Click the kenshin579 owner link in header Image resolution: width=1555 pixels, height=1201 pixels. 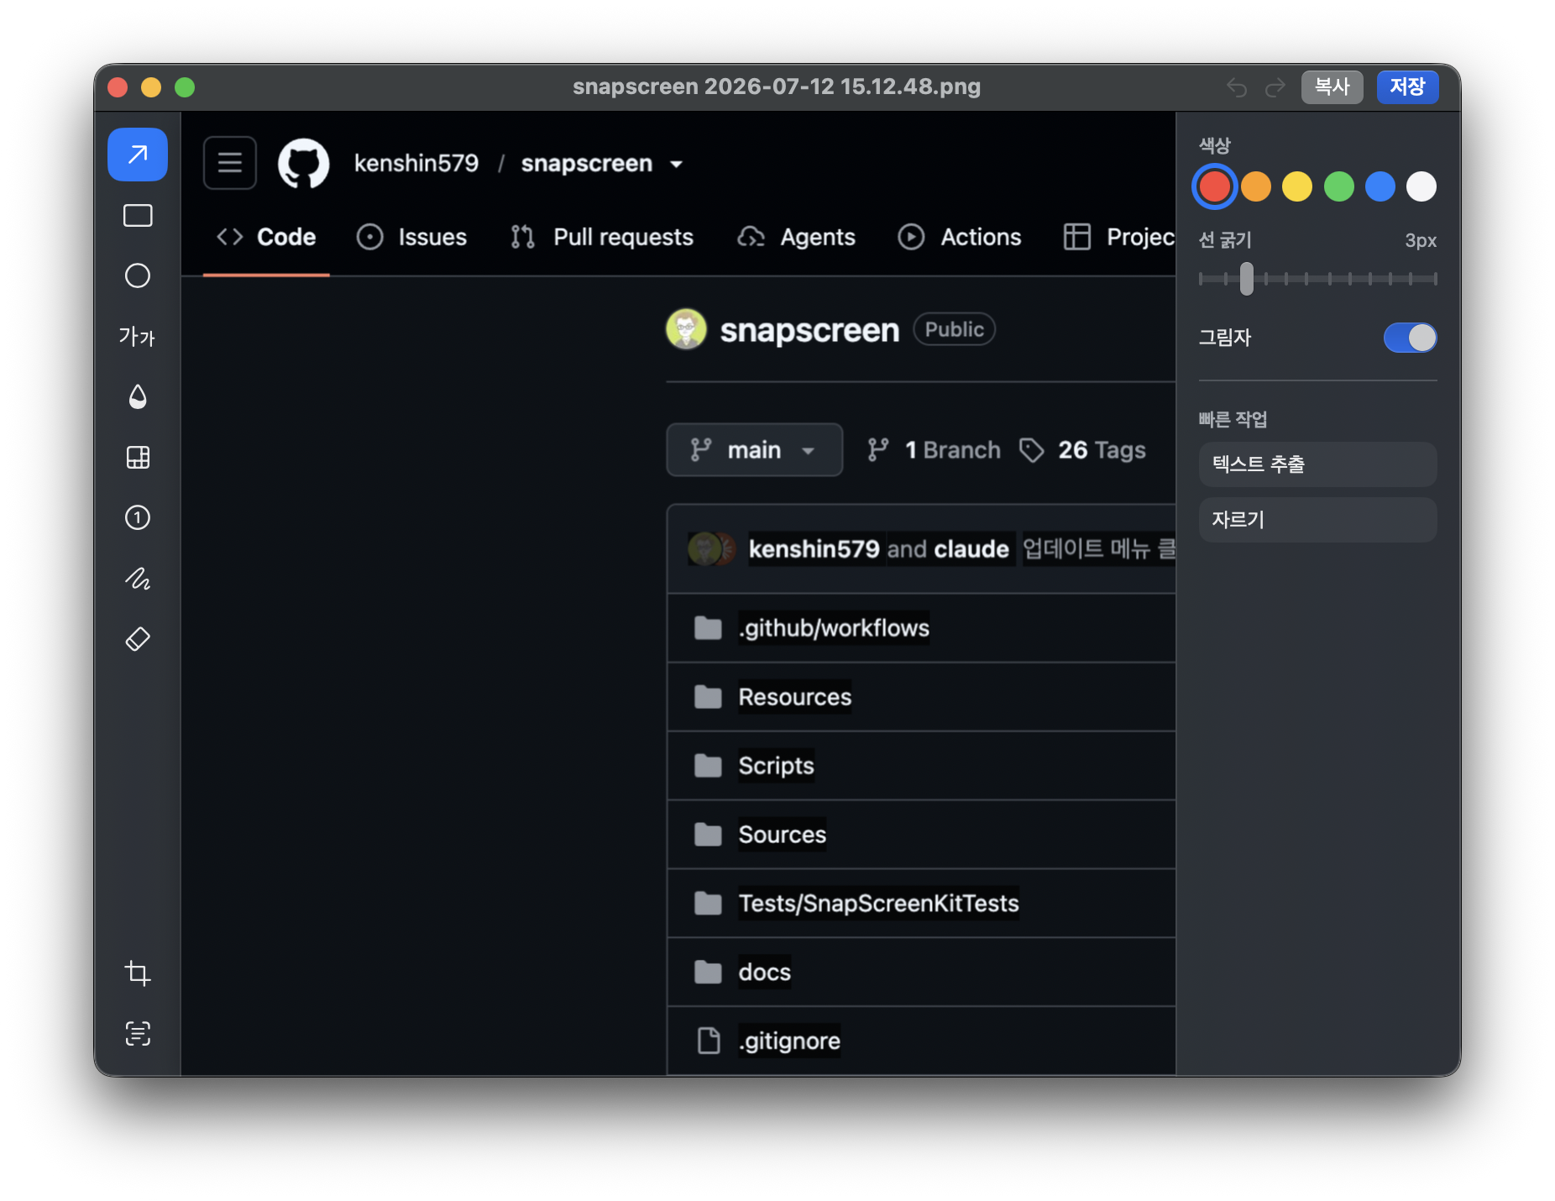tap(416, 164)
